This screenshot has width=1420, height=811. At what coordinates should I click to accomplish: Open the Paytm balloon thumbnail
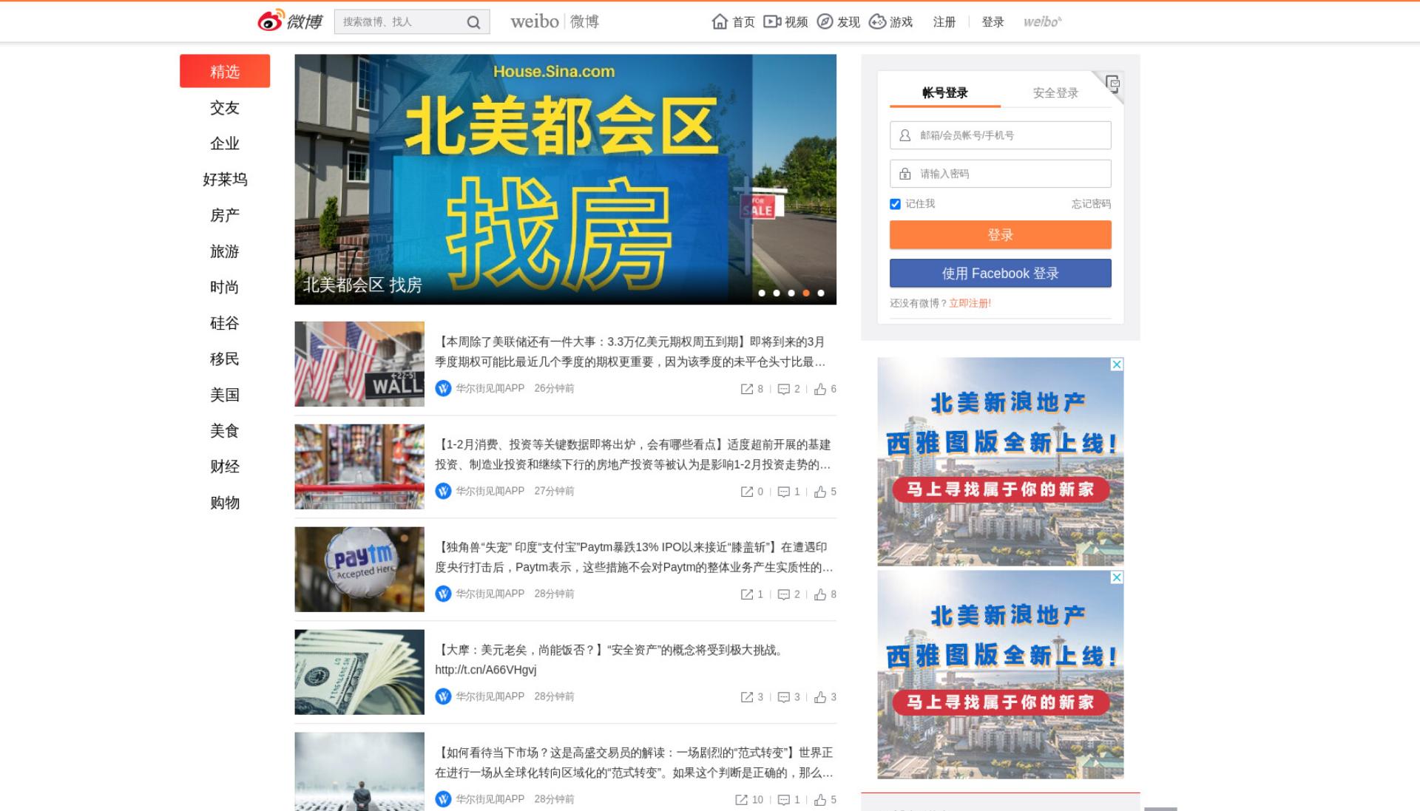point(359,569)
